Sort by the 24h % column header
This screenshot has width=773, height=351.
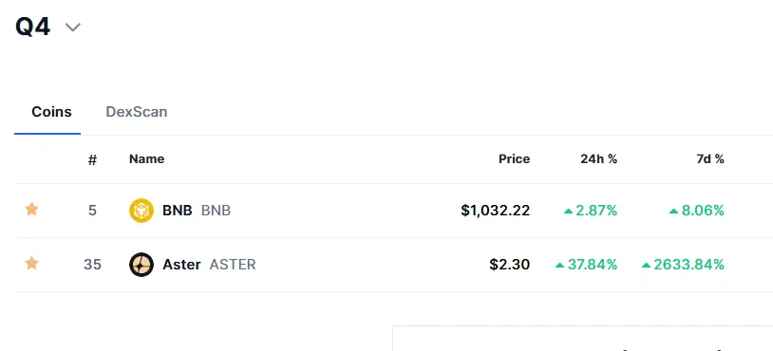(599, 159)
